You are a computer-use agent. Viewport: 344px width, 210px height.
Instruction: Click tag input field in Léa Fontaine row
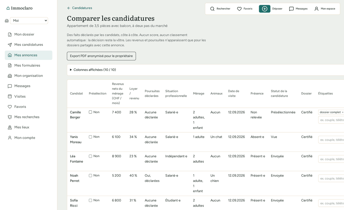click(x=331, y=159)
